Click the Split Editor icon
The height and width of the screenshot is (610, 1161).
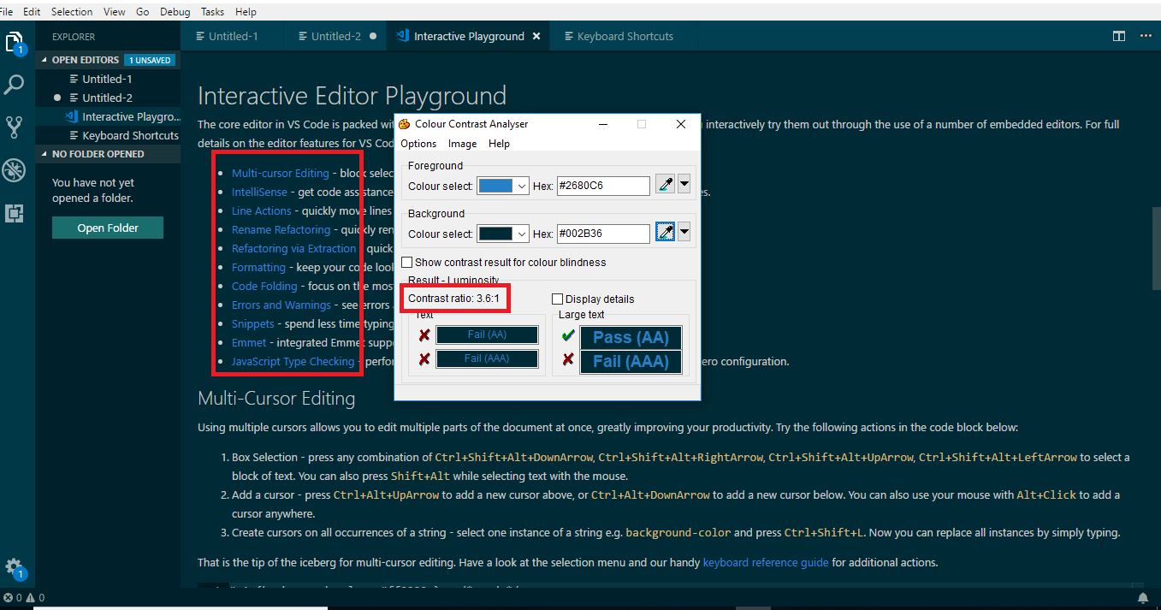1119,36
